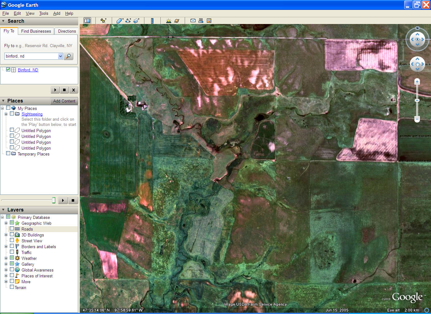The image size is (431, 314).
Task: Enable the Roads layer checkbox
Action: click(x=12, y=229)
